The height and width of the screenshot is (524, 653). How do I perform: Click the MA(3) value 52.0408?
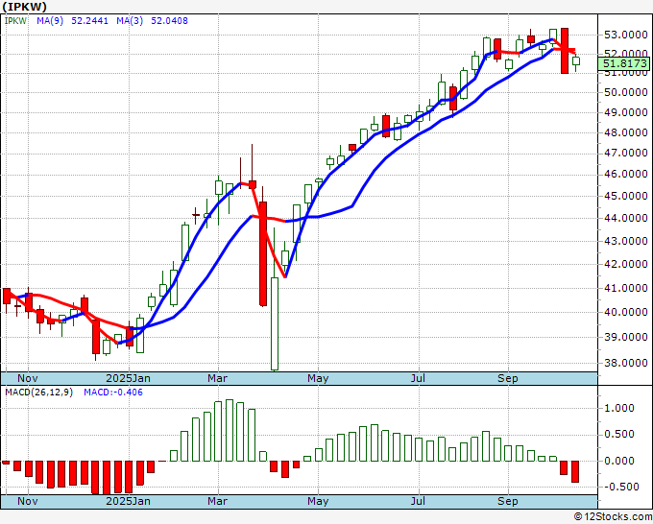(169, 20)
